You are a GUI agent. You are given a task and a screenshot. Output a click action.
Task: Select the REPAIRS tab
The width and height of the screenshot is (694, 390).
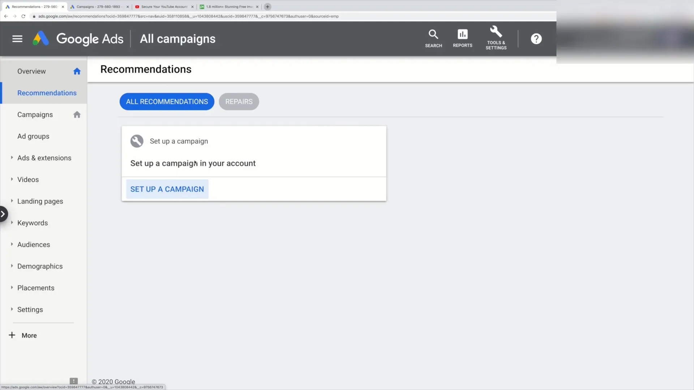coord(238,101)
